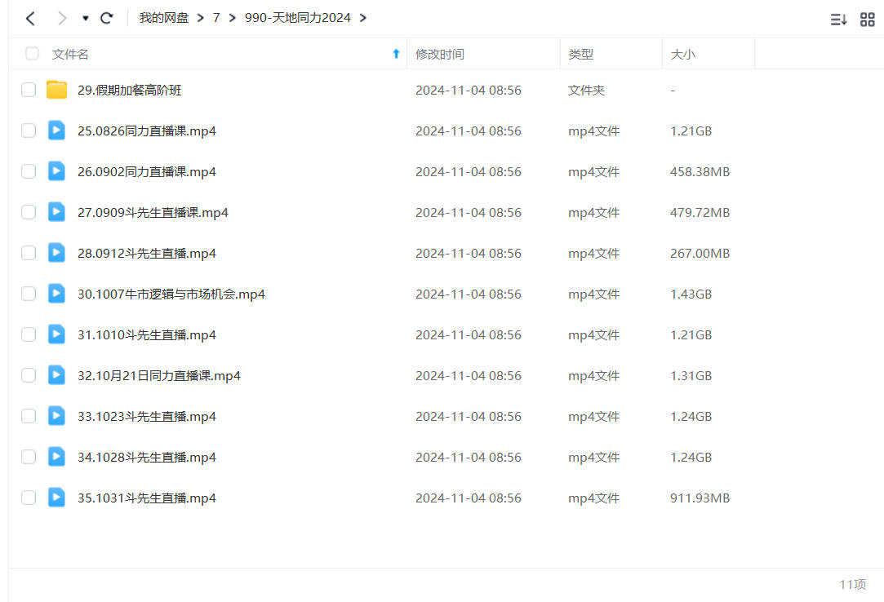Click video icon of 31.1010斗先生直播.mp4

(x=56, y=334)
